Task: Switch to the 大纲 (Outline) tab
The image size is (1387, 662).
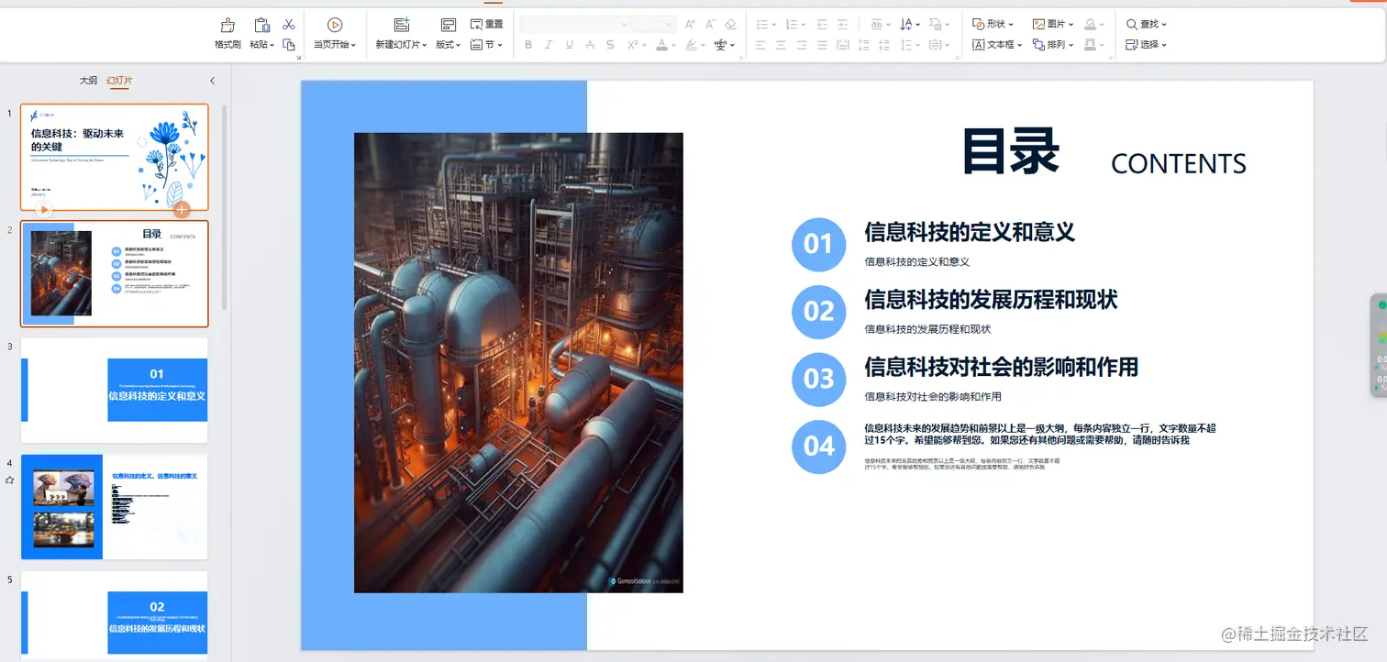Action: click(x=87, y=80)
